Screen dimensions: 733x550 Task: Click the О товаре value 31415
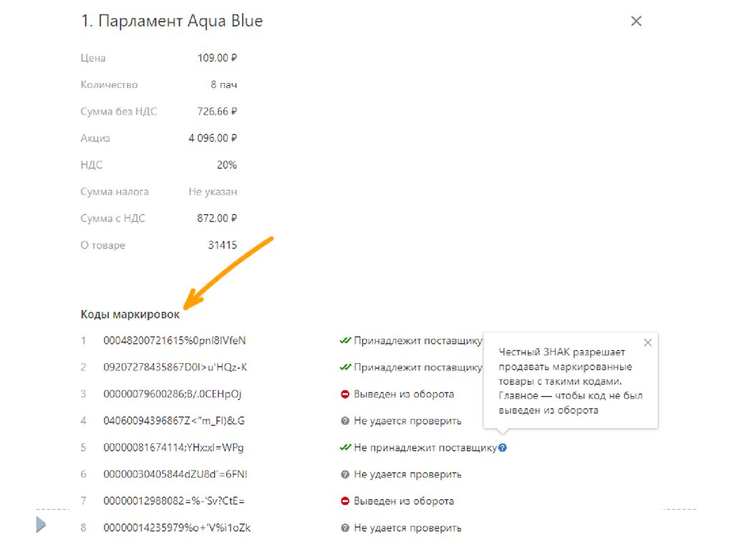222,245
